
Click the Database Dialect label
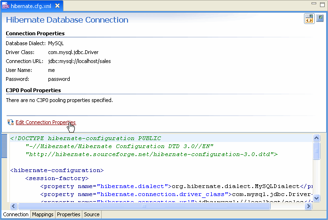[x=25, y=43]
